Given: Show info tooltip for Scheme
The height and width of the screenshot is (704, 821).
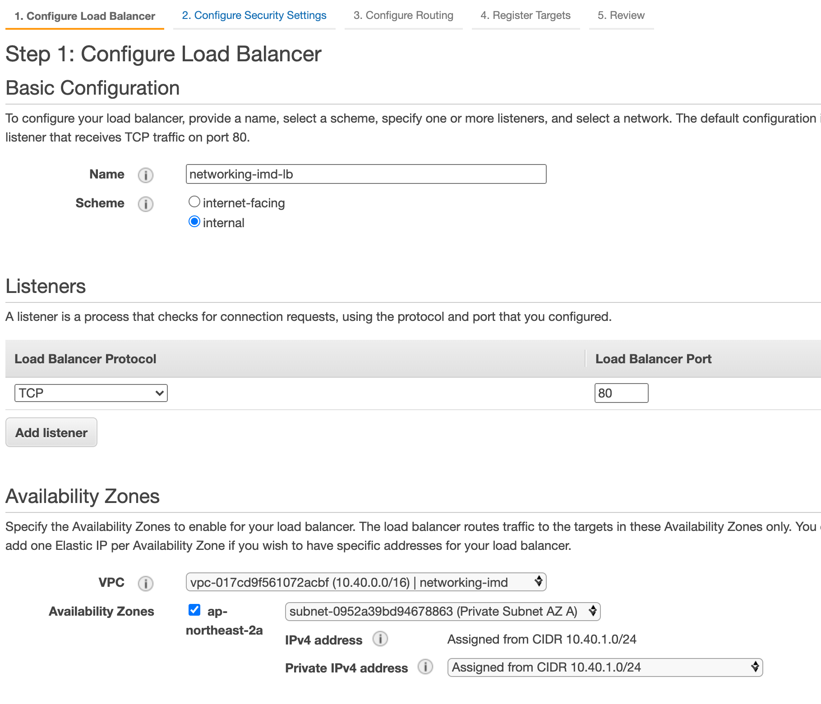Looking at the screenshot, I should (145, 204).
